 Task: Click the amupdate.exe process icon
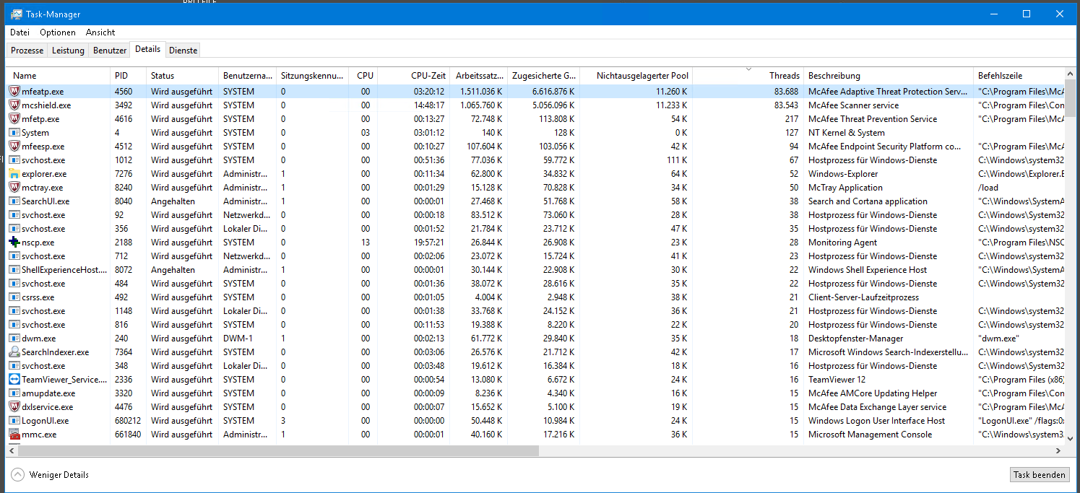[14, 393]
